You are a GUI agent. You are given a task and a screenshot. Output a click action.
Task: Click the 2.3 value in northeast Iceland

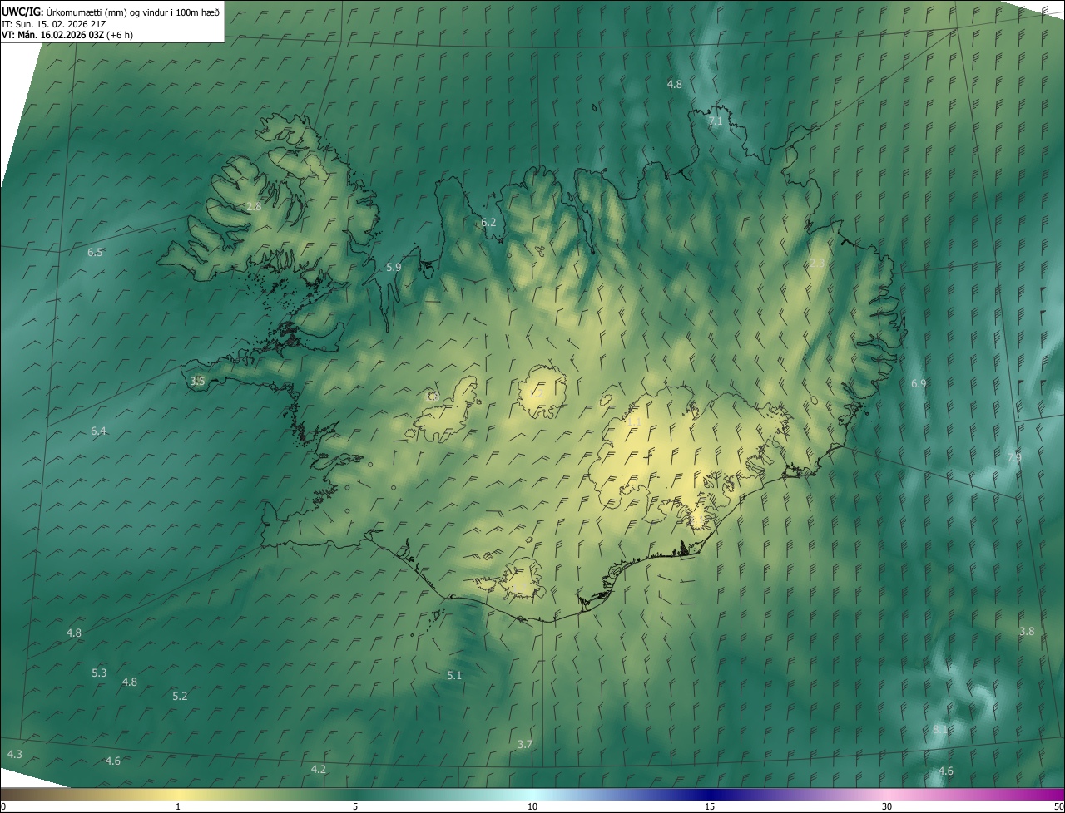click(x=817, y=263)
